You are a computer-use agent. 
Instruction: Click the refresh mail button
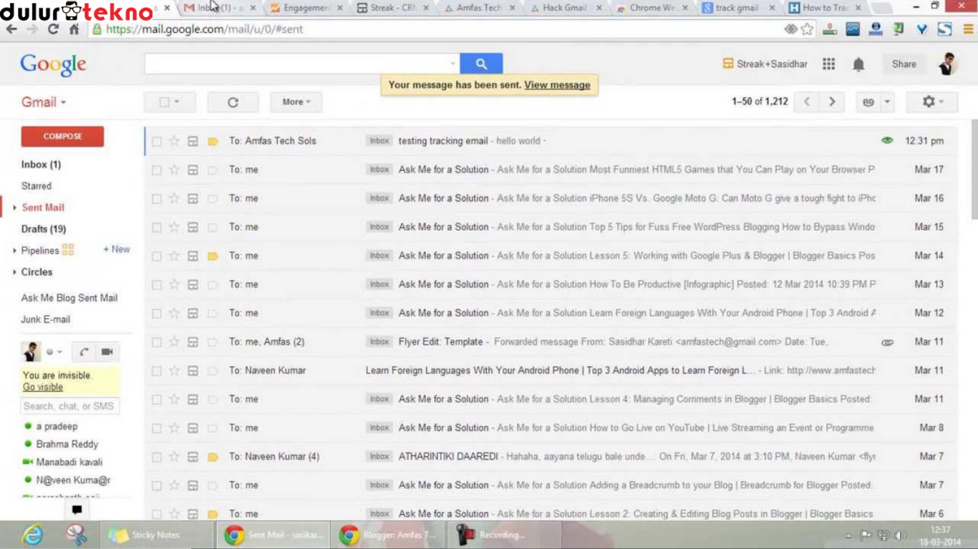point(233,102)
